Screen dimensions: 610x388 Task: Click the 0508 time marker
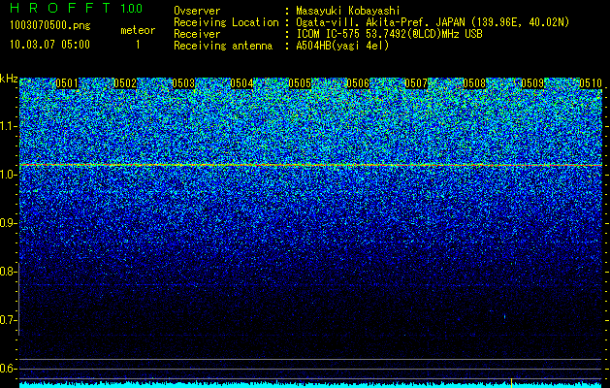(x=474, y=83)
